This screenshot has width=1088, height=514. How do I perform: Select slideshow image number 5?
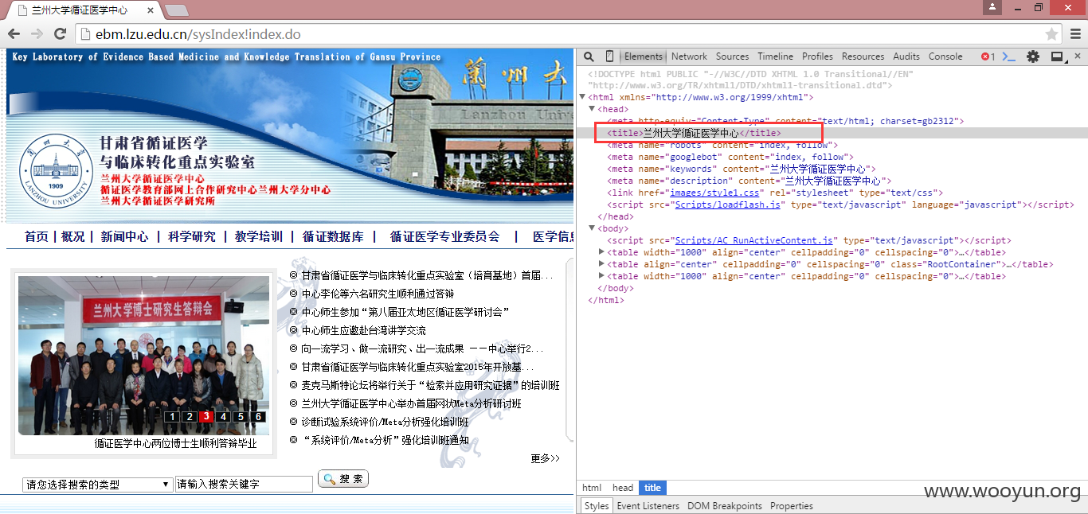point(241,417)
